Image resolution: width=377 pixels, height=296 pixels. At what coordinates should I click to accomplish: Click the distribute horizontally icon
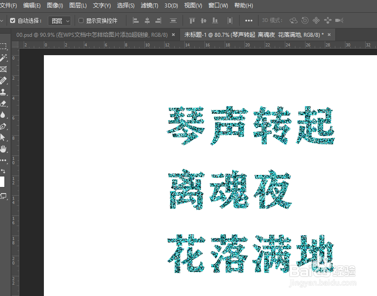230,21
